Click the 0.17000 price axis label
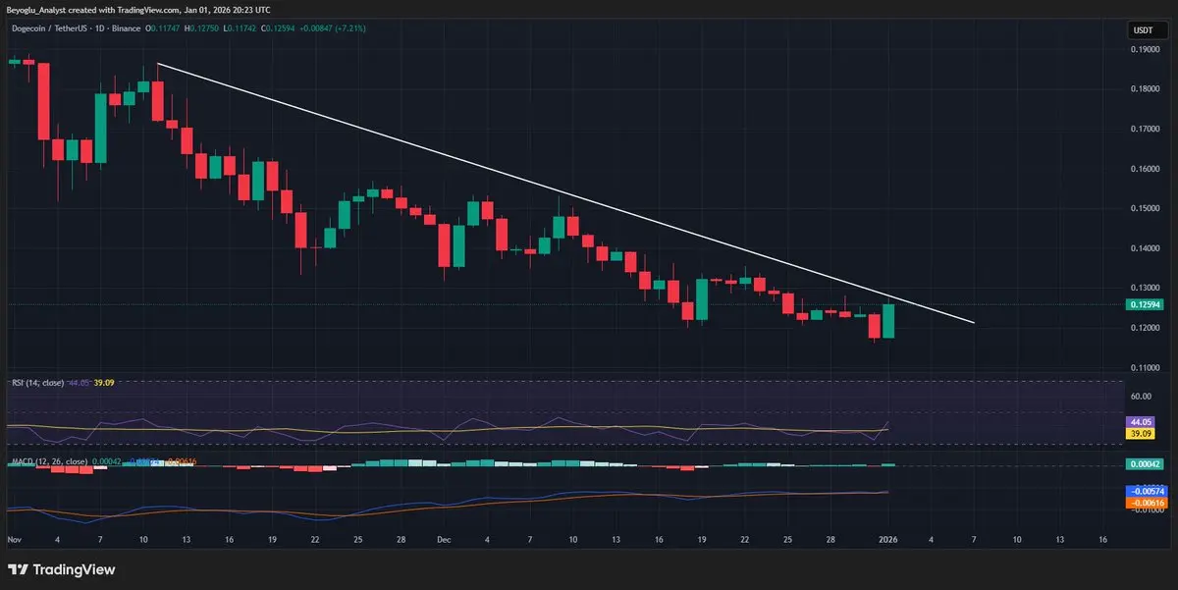This screenshot has width=1178, height=590. 1147,129
